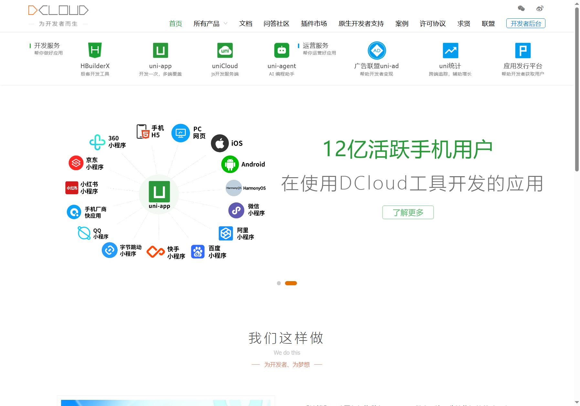Click the QQ小程序 planet icon
580x406 pixels.
(84, 233)
